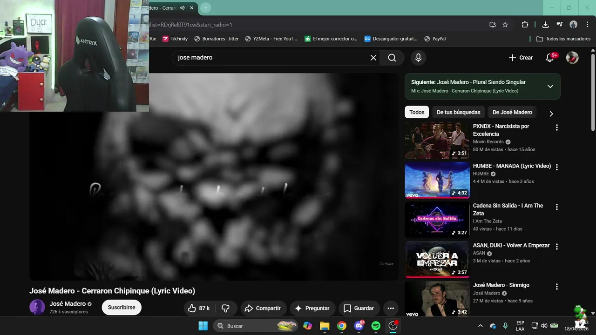This screenshot has height=335, width=596.
Task: Click the Preguntar button
Action: [x=312, y=308]
